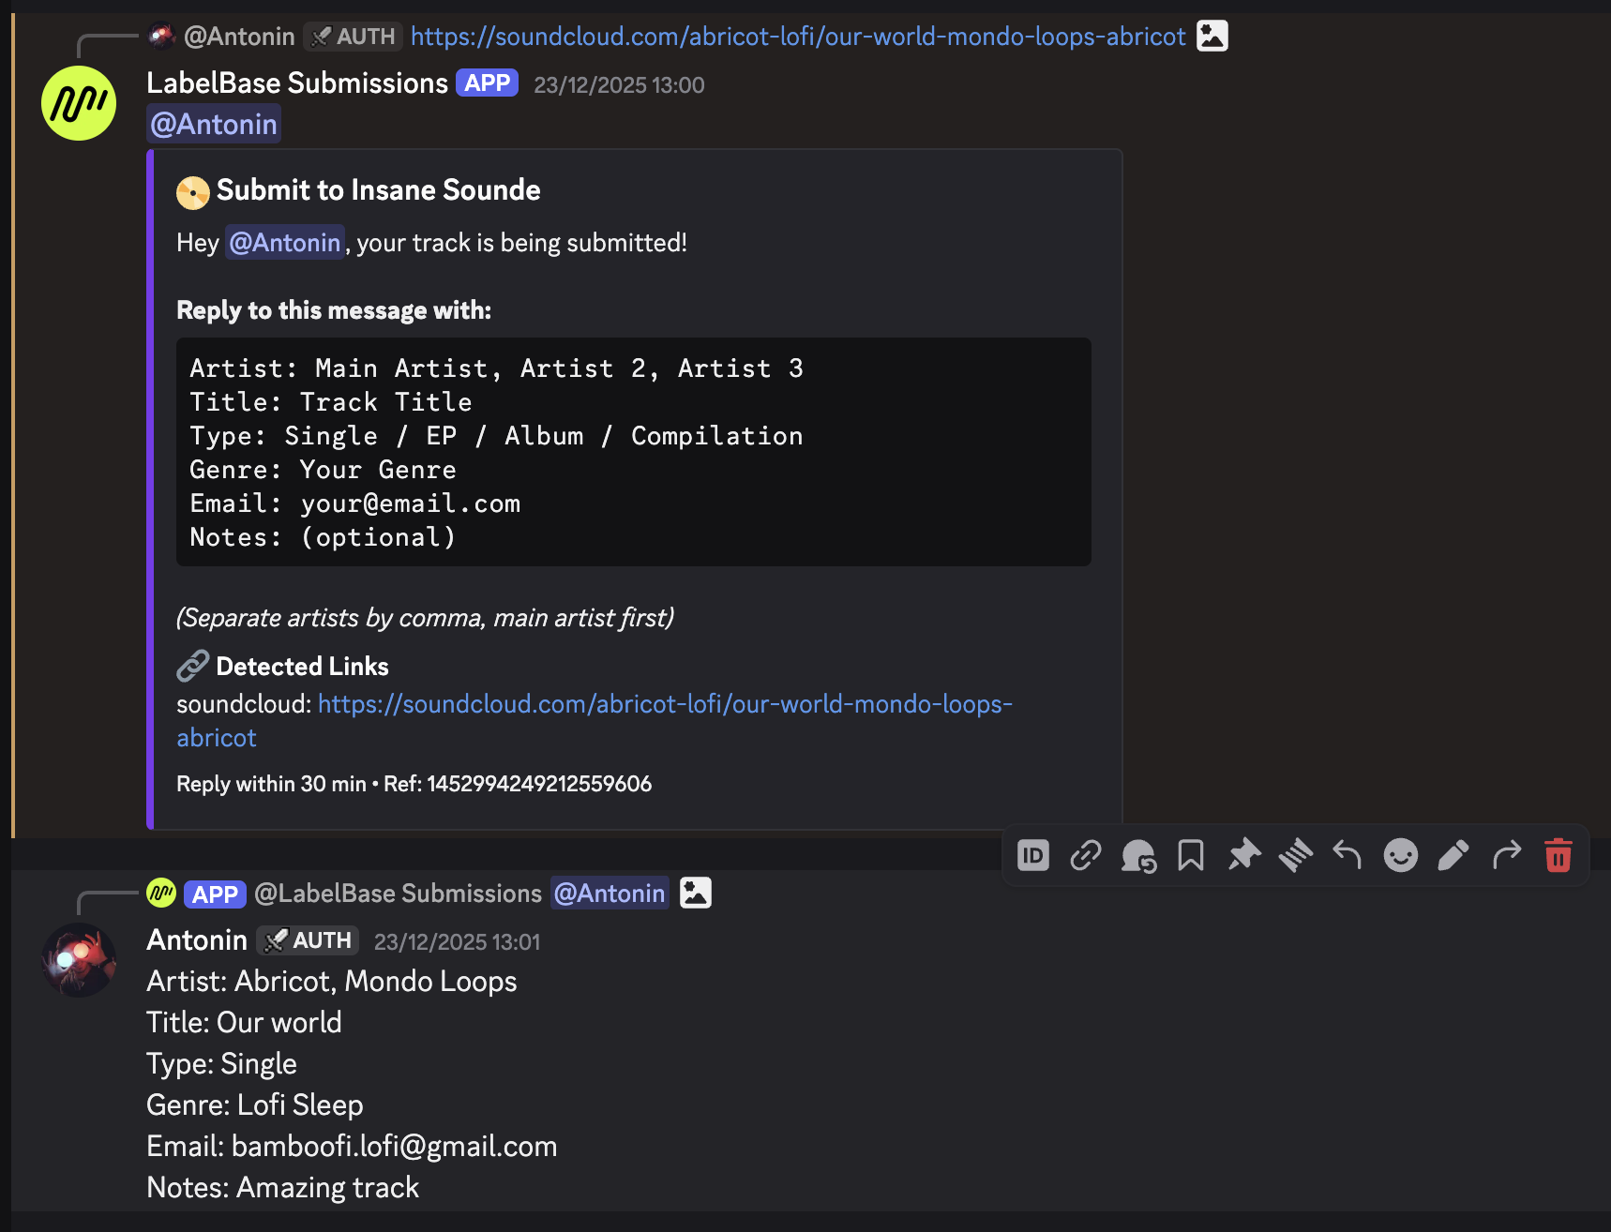This screenshot has height=1232, width=1611.
Task: Forward the message with the forward arrow
Action: (x=1506, y=855)
